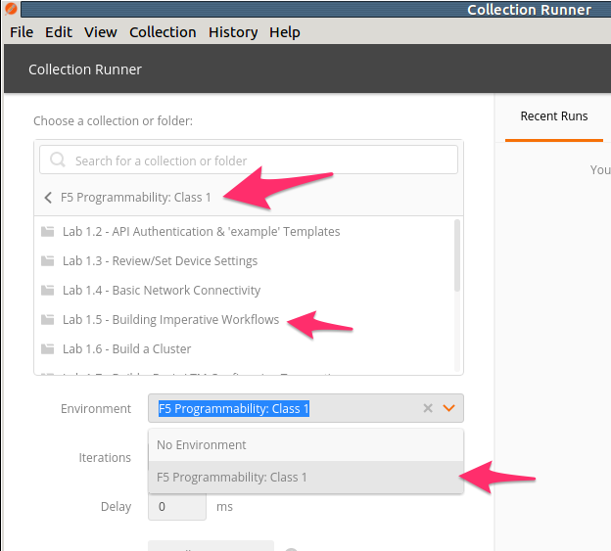Open the History menu
This screenshot has height=551, width=611.
pyautogui.click(x=233, y=32)
